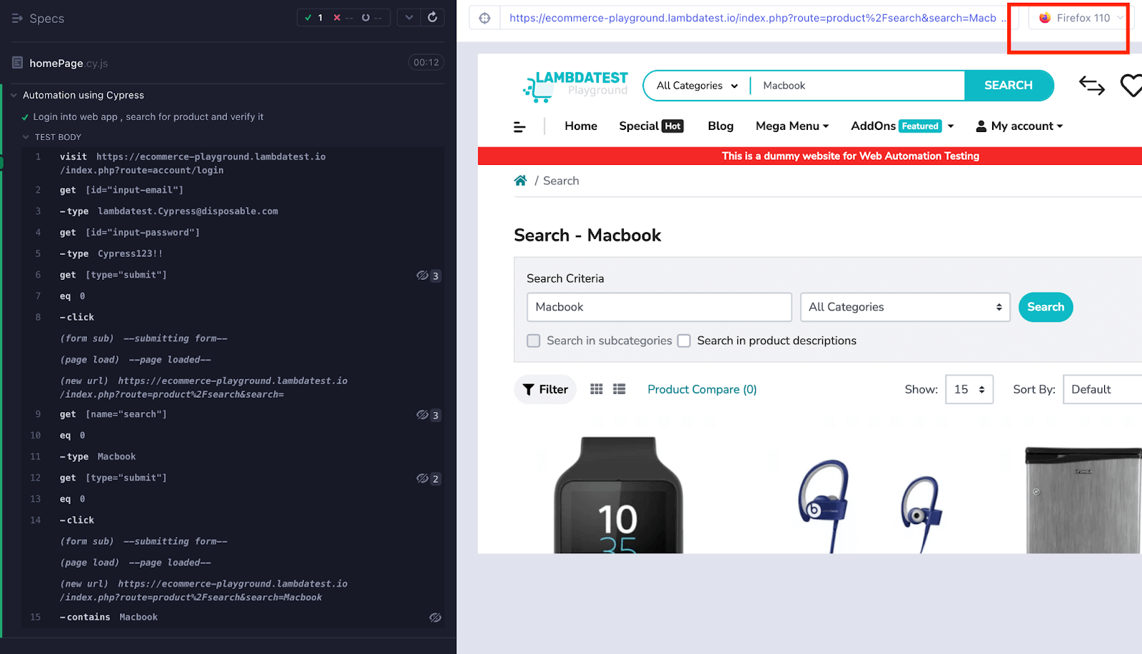
Task: Open the Blog menu item
Action: pos(720,126)
